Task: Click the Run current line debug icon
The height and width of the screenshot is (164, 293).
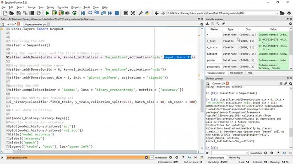Action: 90,13
